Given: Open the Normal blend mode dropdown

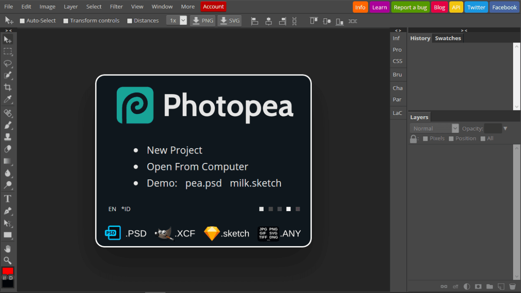Looking at the screenshot, I should [434, 128].
